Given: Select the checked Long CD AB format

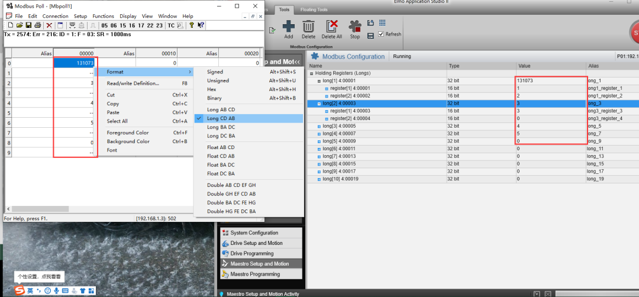Looking at the screenshot, I should [x=248, y=118].
